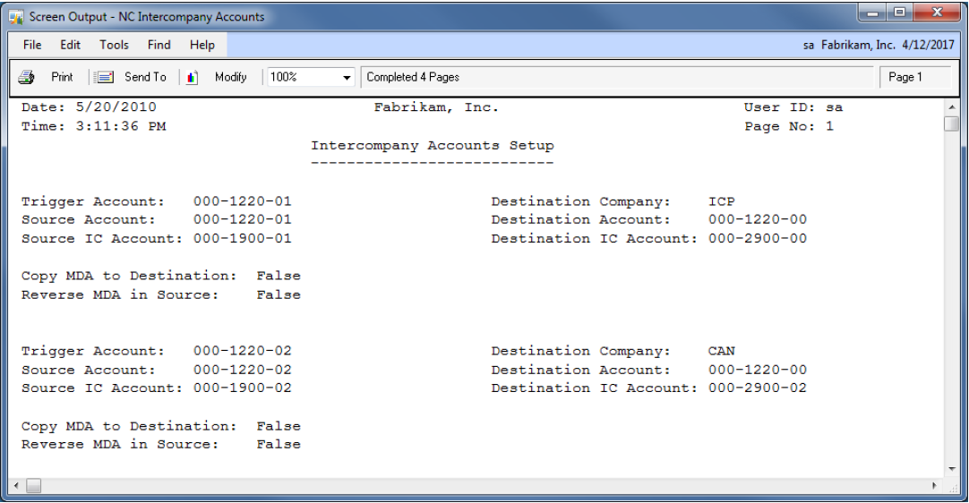The width and height of the screenshot is (969, 503).
Task: Open the Help menu
Action: pos(202,45)
